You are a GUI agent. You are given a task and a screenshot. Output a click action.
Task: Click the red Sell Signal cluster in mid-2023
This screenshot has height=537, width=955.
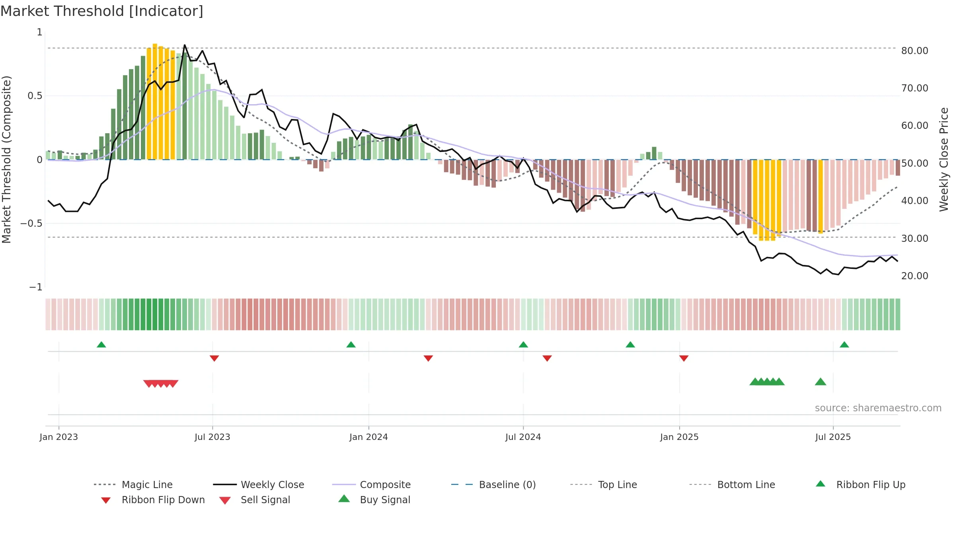pos(161,383)
